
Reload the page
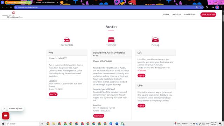(11, 7)
